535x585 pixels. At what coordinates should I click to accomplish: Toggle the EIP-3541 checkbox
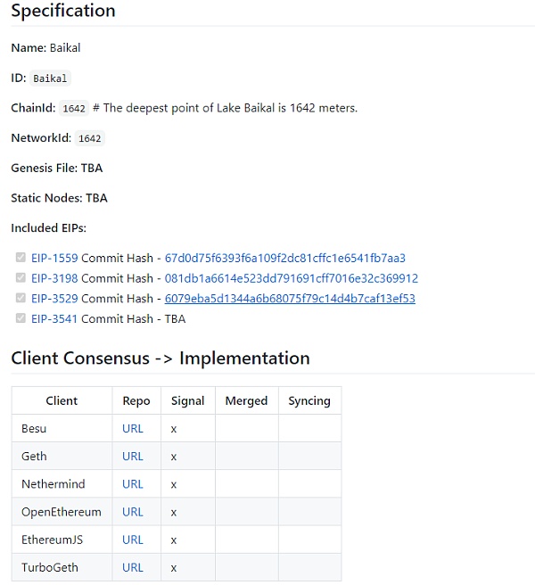pos(21,318)
